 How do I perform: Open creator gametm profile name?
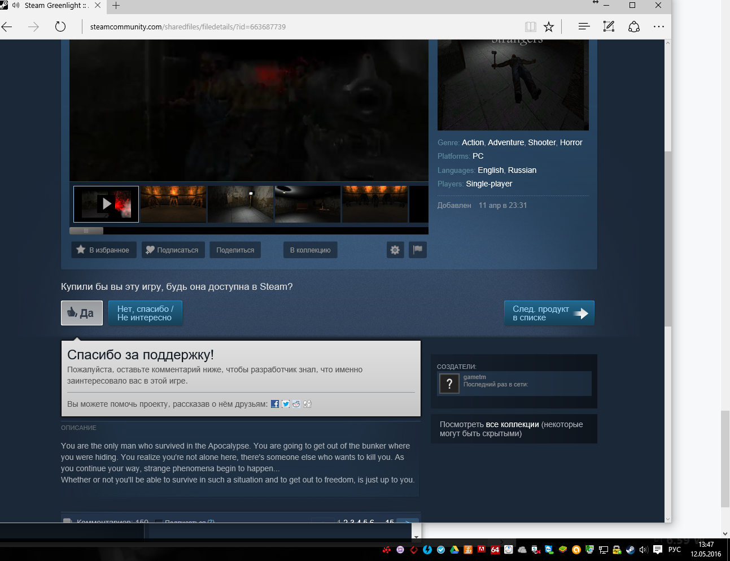tap(474, 377)
